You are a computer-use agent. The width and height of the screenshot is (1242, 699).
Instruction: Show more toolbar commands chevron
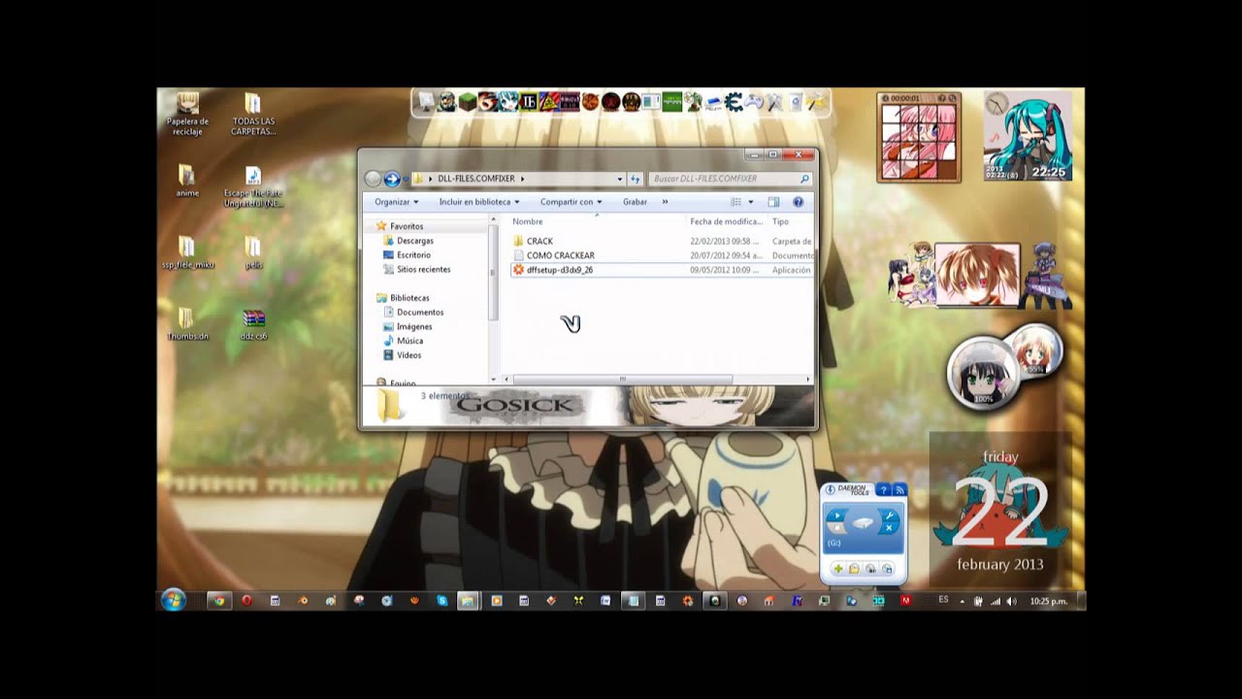pos(665,202)
